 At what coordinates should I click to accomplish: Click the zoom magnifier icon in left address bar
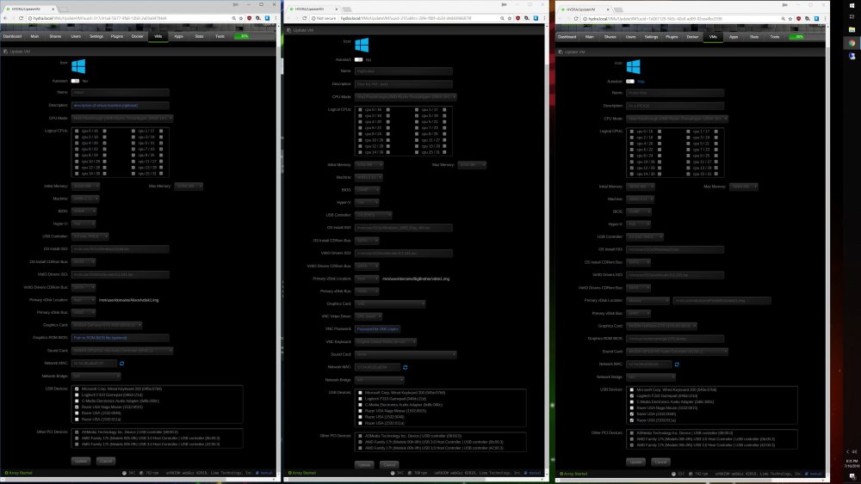[234, 18]
